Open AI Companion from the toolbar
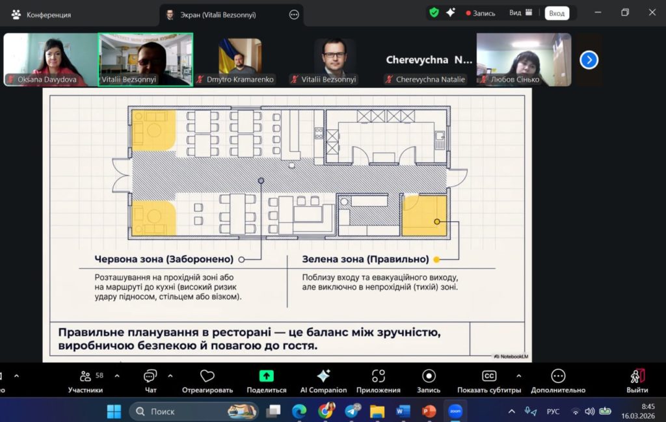 click(x=323, y=376)
